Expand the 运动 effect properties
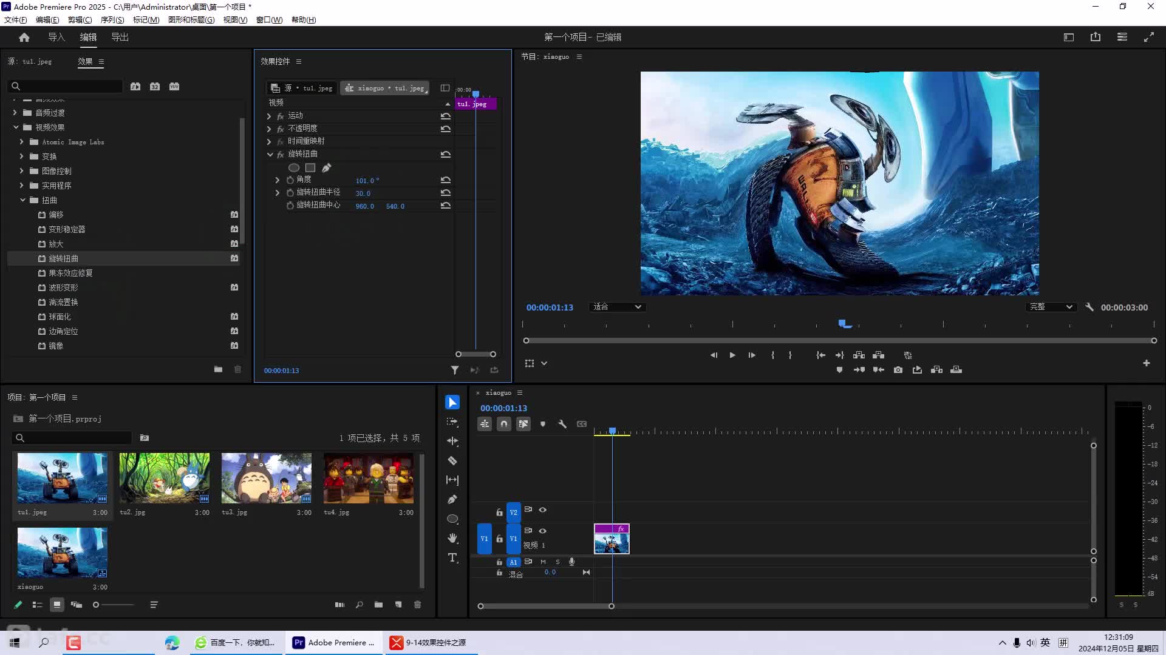Image resolution: width=1166 pixels, height=655 pixels. (x=269, y=116)
